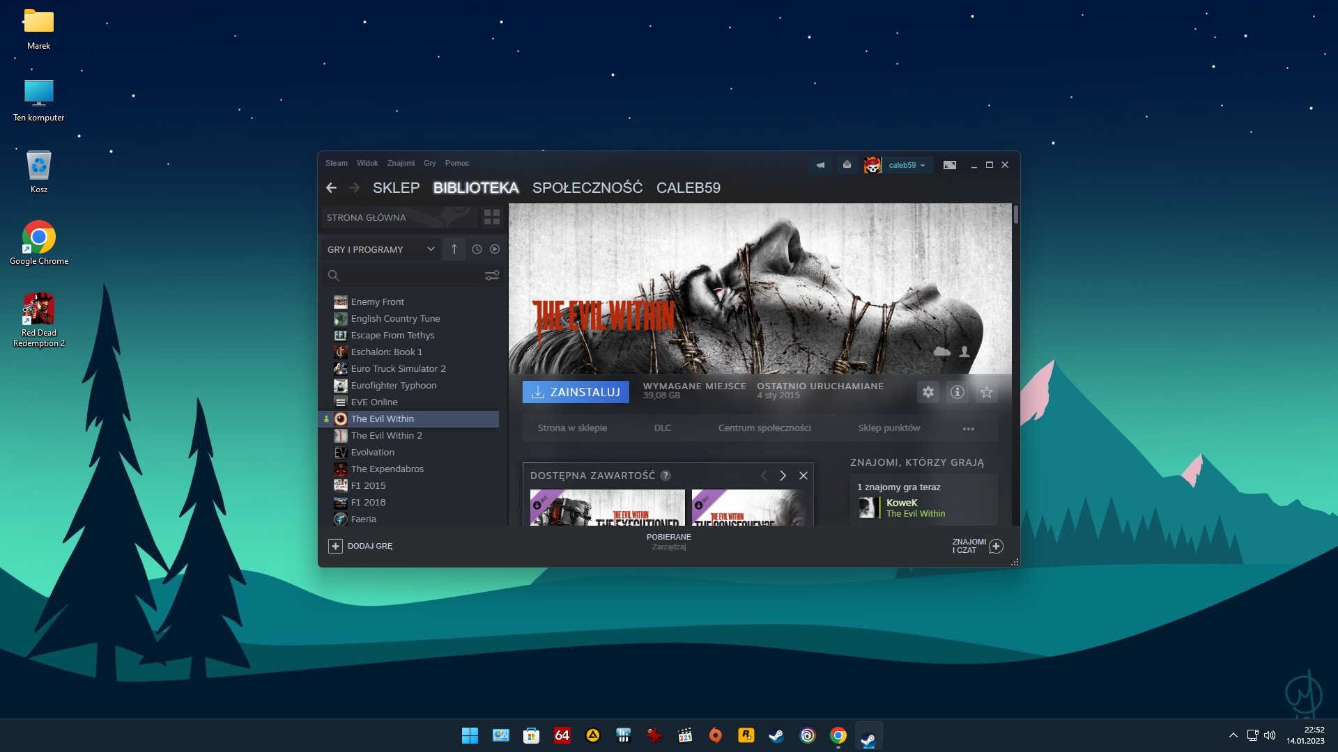Open the volume speaker tray icon
This screenshot has height=752, width=1338.
[1270, 735]
